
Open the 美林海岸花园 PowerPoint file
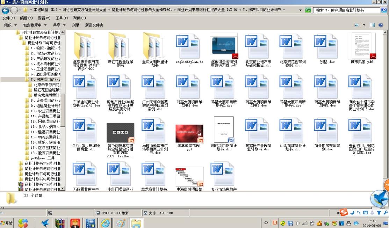tap(189, 133)
